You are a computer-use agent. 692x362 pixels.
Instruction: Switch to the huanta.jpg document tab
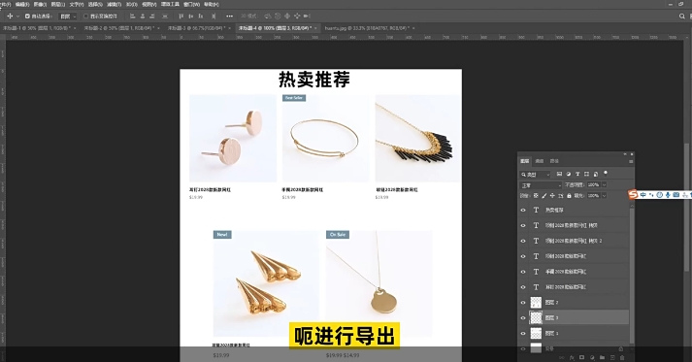click(367, 28)
